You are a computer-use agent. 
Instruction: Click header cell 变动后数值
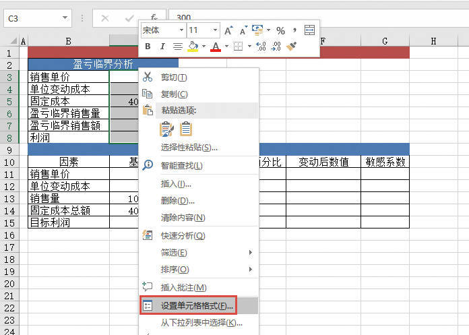[323, 162]
